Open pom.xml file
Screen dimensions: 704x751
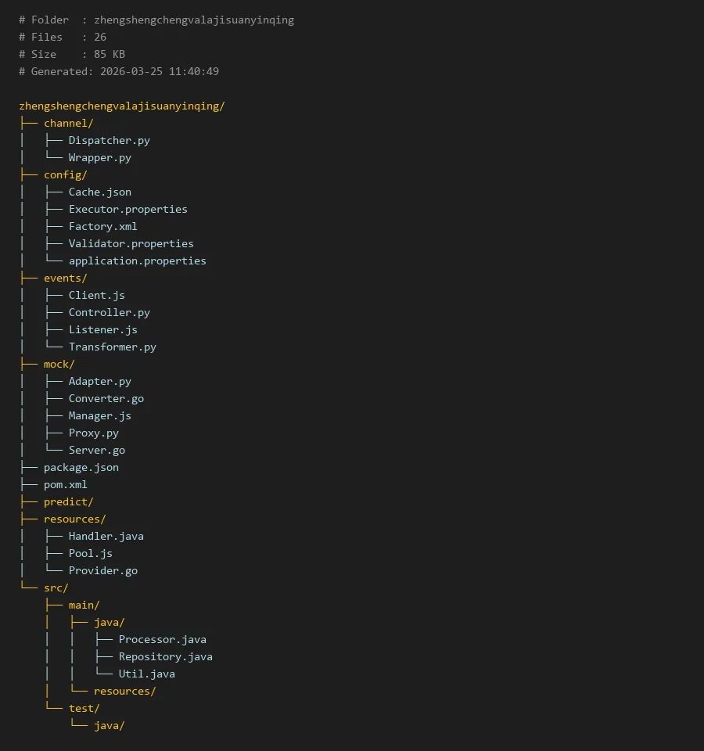click(65, 484)
